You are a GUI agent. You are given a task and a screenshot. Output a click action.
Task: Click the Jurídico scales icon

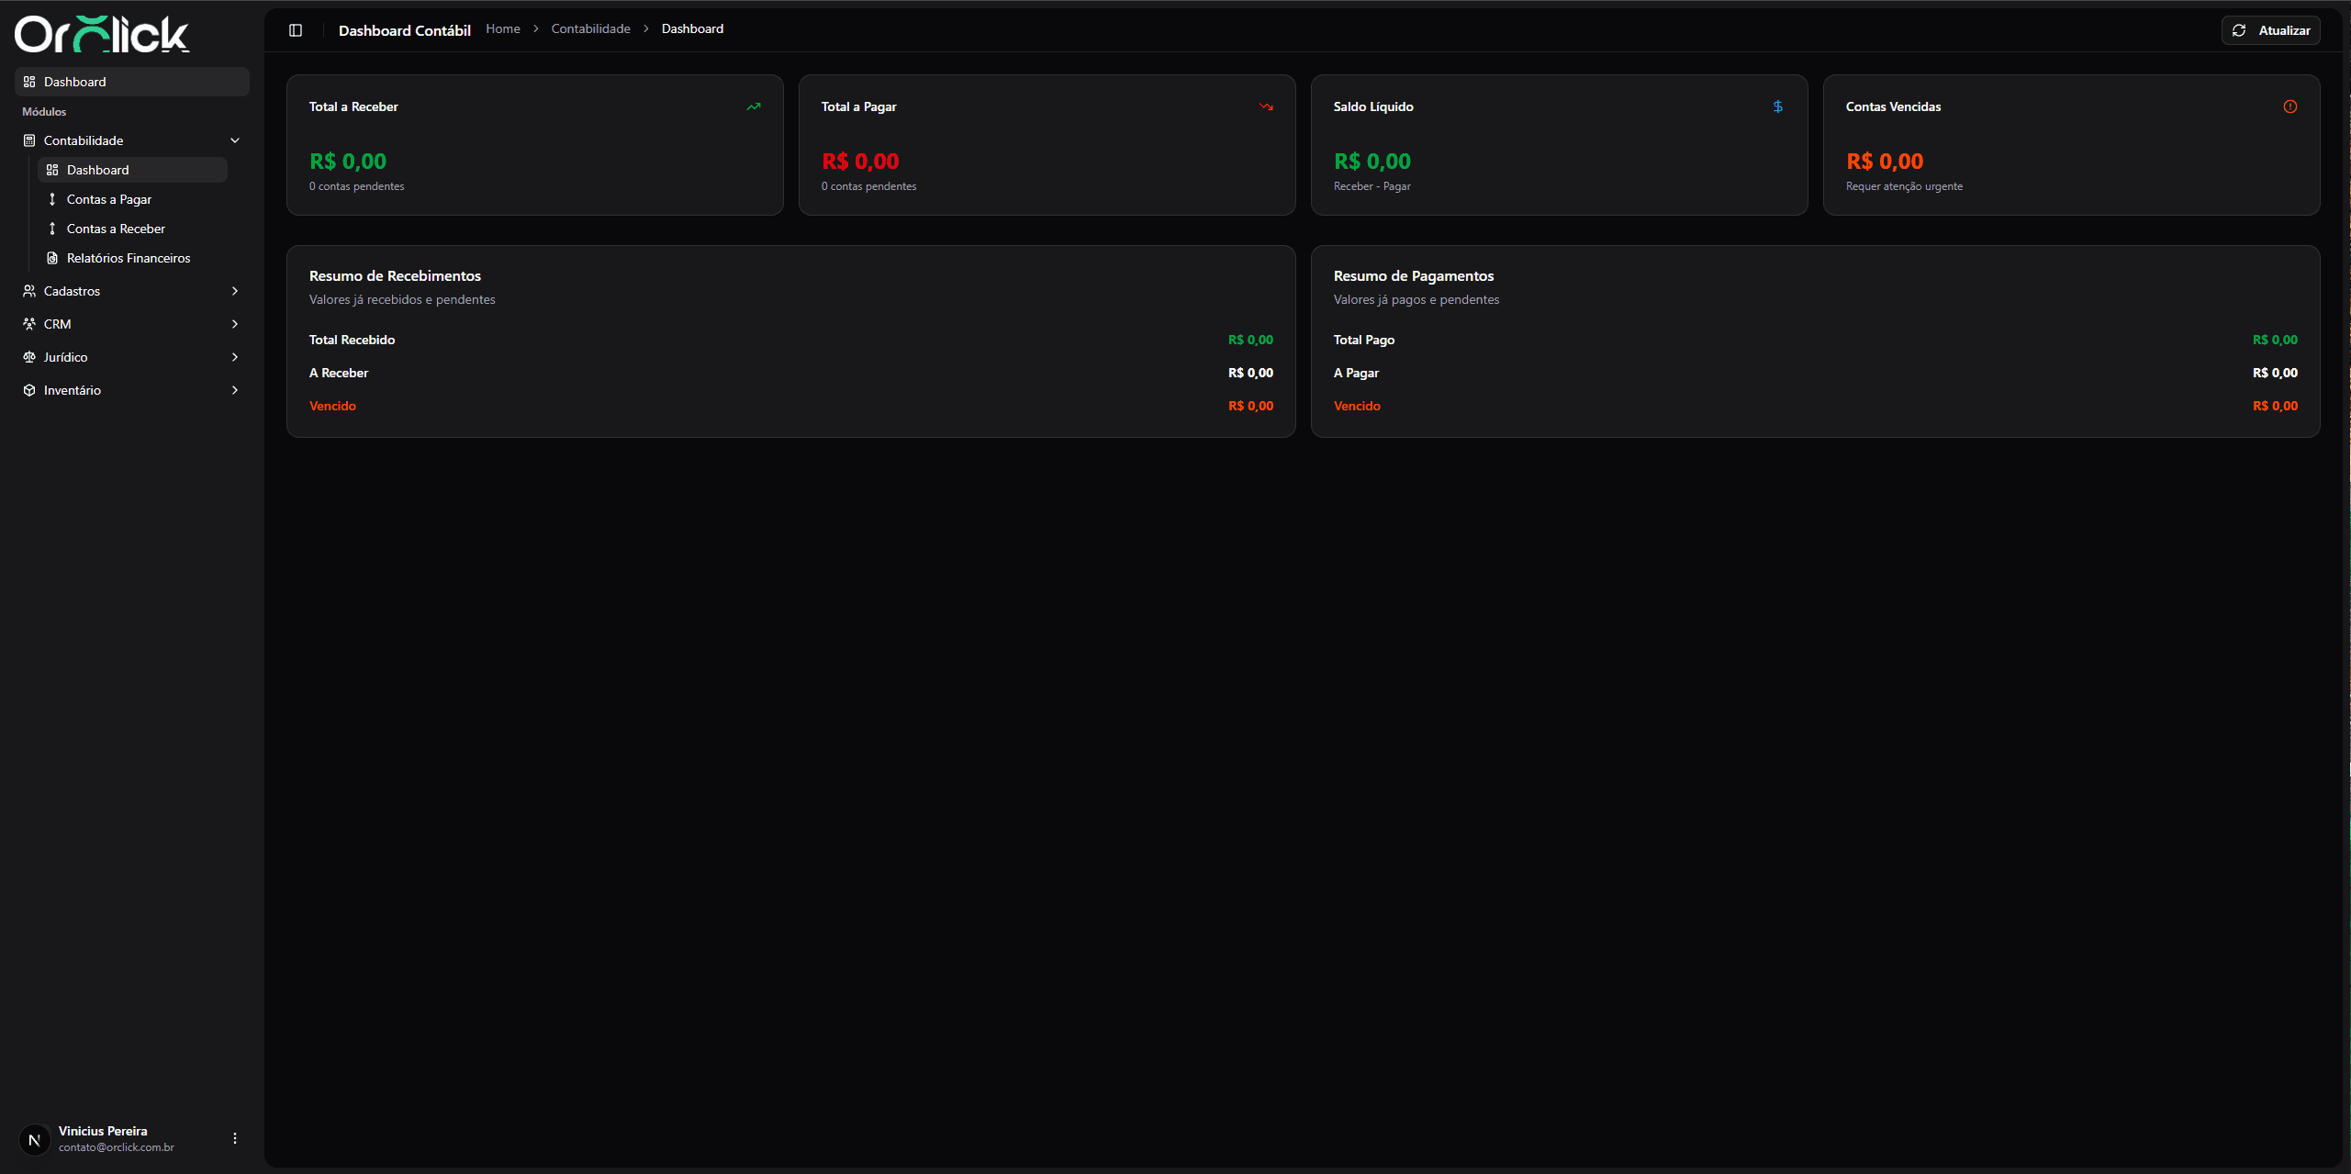coord(29,357)
